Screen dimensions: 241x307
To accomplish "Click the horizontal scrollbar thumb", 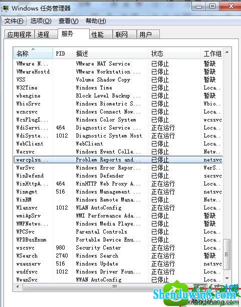I will point(115,287).
